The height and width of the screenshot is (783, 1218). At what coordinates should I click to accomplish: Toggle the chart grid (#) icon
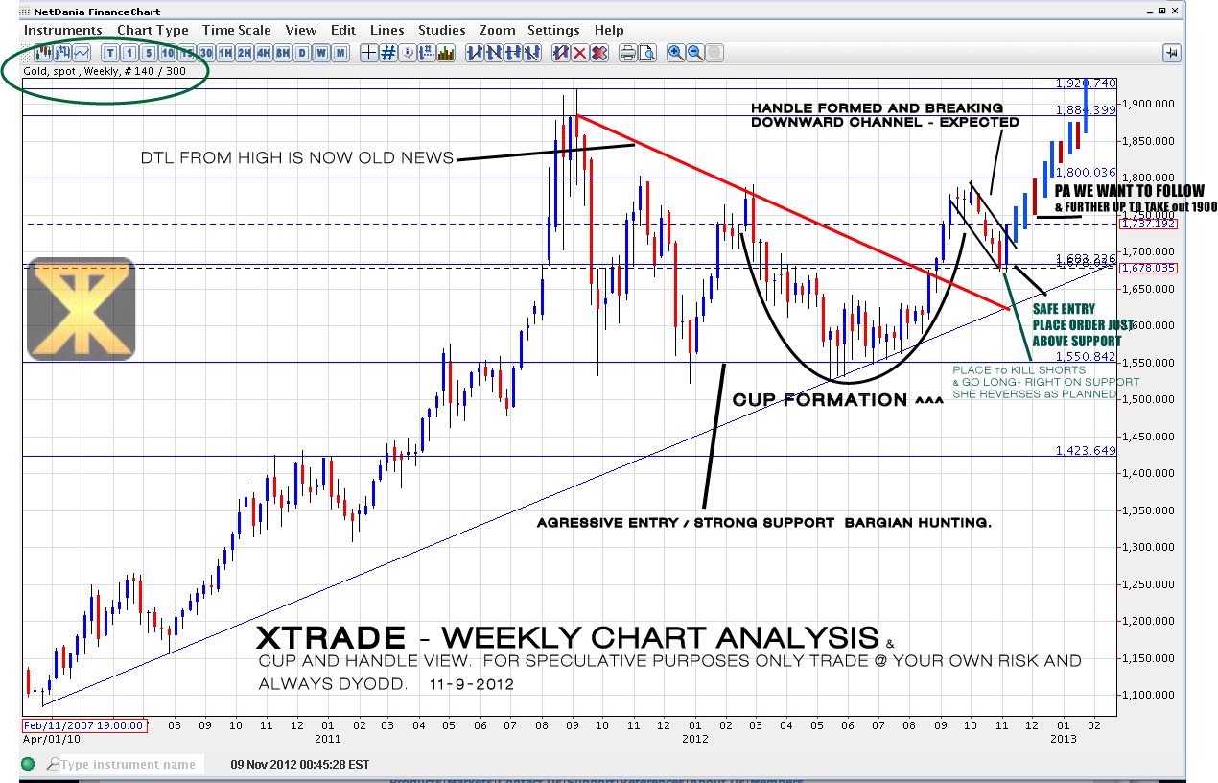[388, 53]
